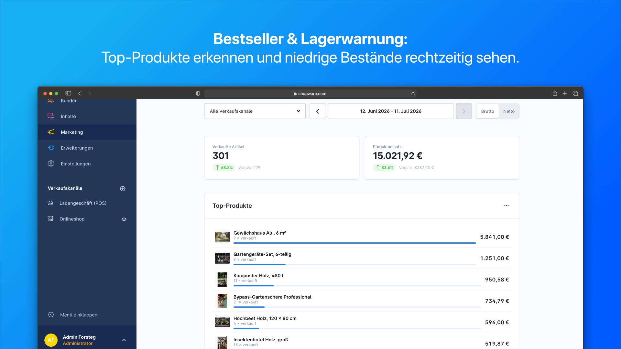
Task: Click Hochbeet Holz thumbnail
Action: pyautogui.click(x=222, y=322)
